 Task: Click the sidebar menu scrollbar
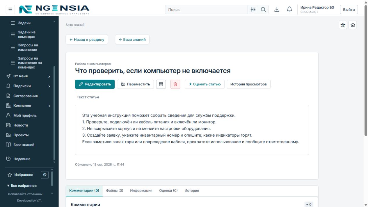(x=54, y=113)
